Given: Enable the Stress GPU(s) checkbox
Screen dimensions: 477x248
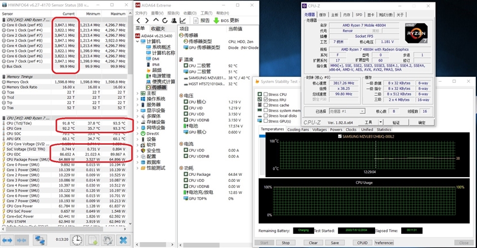Looking at the screenshot, I should point(265,121).
